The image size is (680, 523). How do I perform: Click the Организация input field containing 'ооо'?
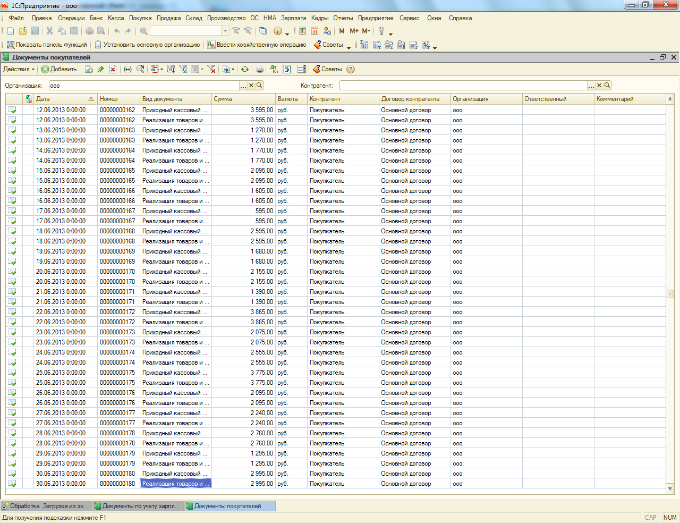(x=144, y=86)
